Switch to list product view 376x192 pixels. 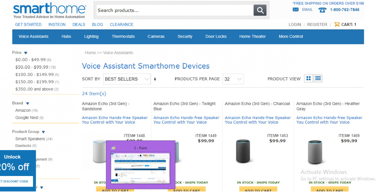318,78
